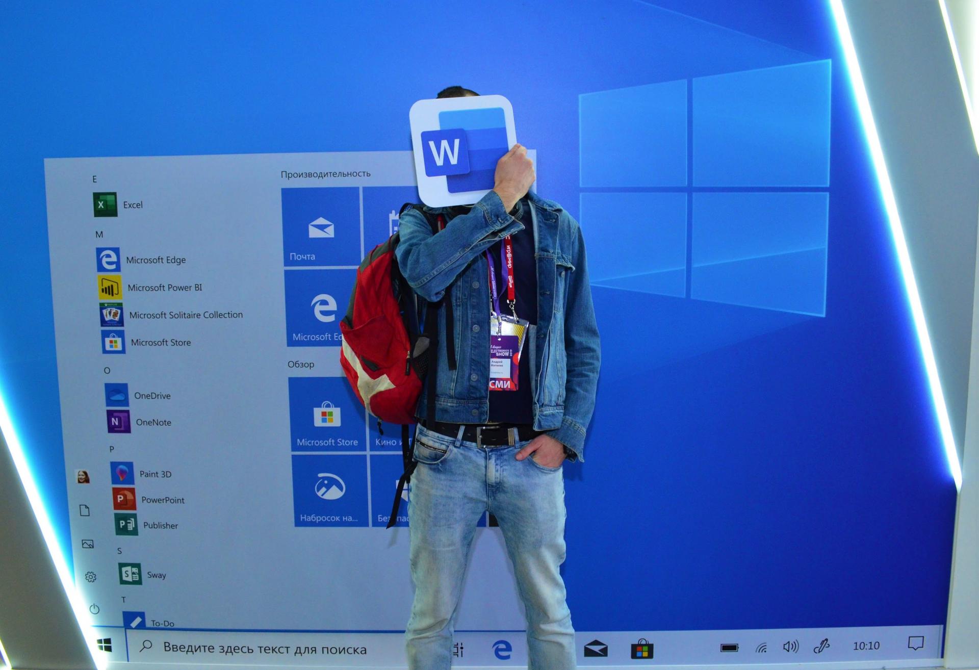
Task: Click the letter S index header
Action: tap(119, 551)
